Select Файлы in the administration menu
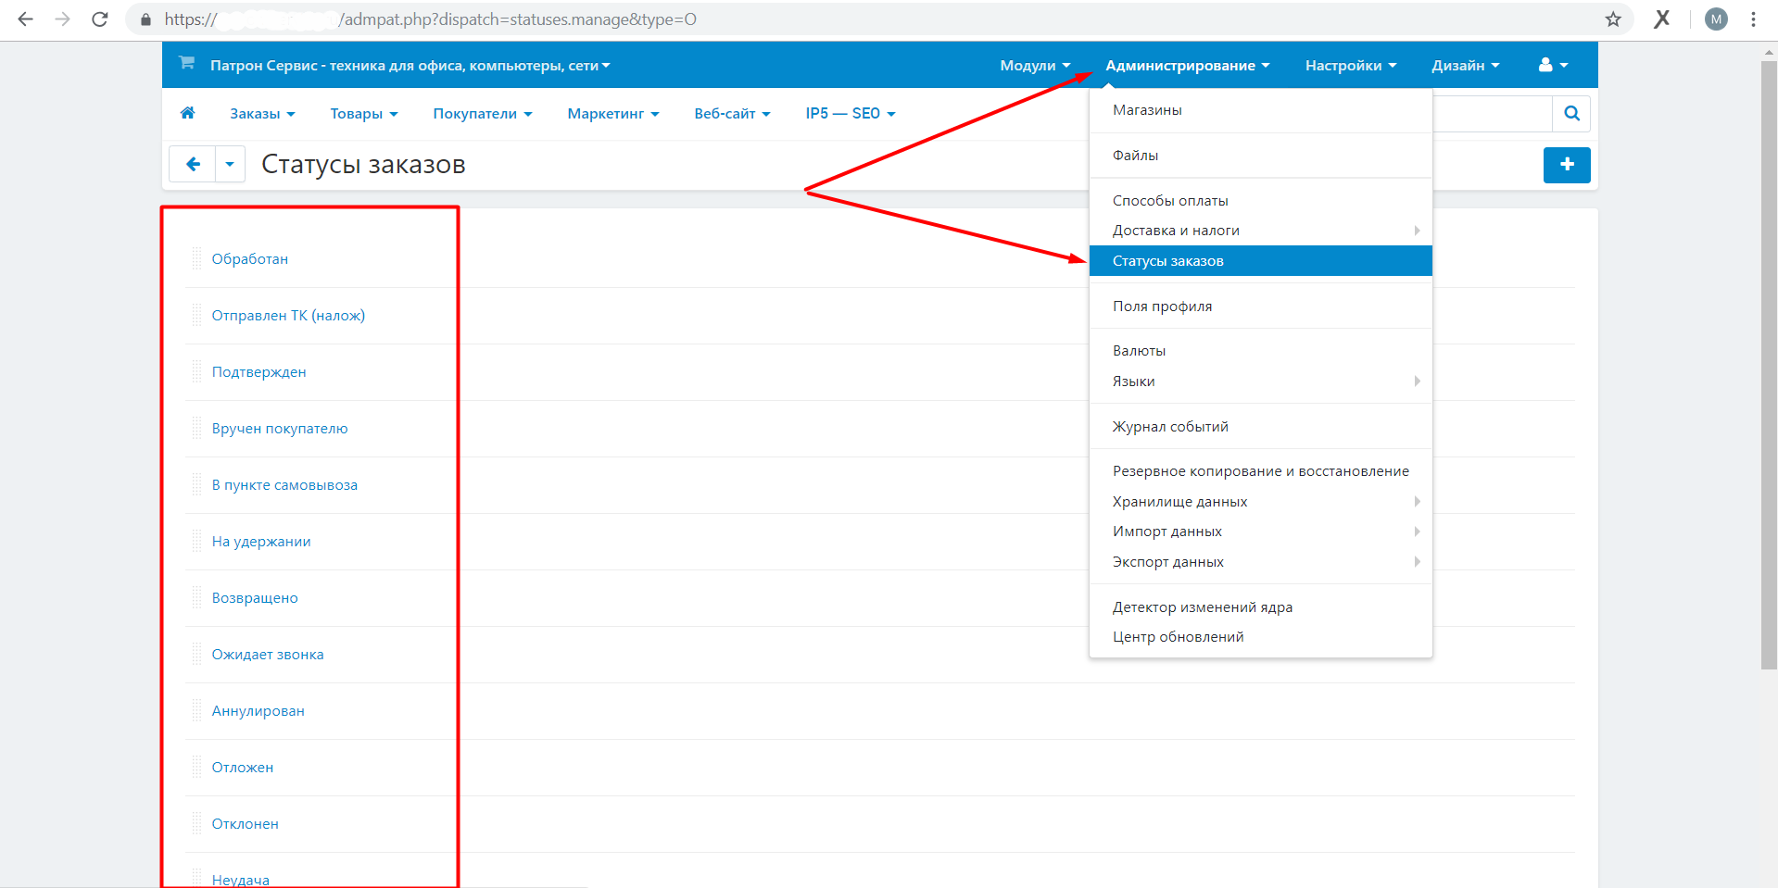 [1261, 155]
